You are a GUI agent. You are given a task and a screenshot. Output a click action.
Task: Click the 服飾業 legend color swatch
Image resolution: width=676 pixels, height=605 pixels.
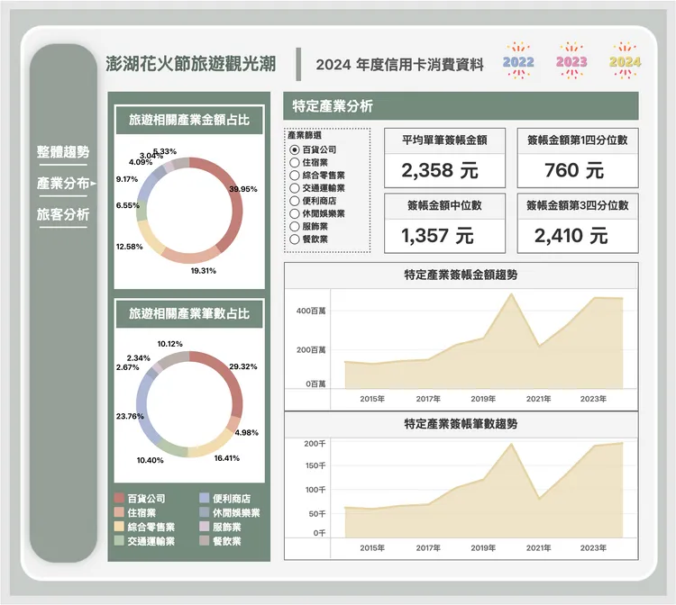(205, 527)
